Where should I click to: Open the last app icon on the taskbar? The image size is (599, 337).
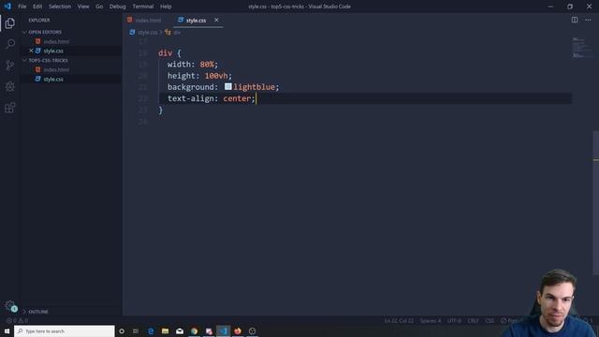click(x=252, y=330)
